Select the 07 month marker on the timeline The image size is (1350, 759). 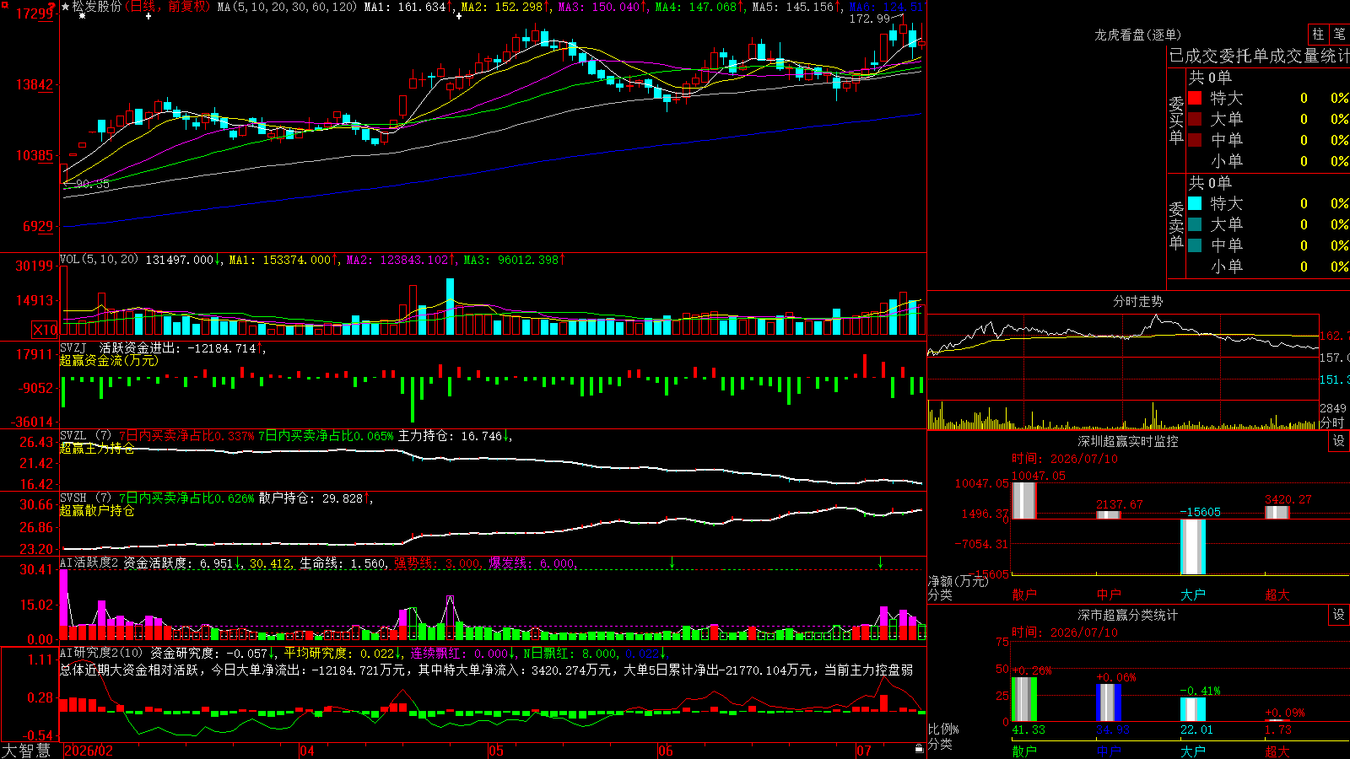pos(863,751)
